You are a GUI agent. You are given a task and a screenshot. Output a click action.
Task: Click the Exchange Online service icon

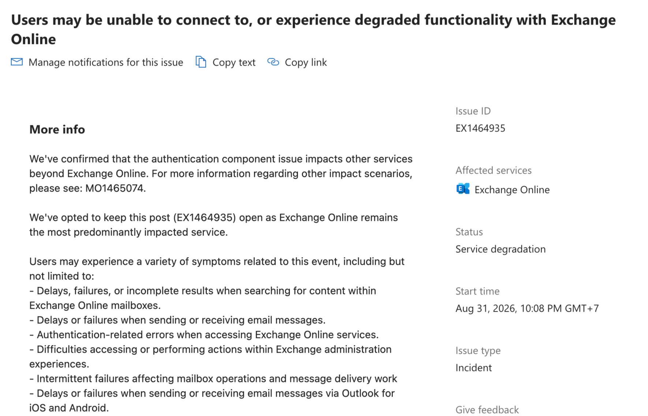click(x=463, y=189)
